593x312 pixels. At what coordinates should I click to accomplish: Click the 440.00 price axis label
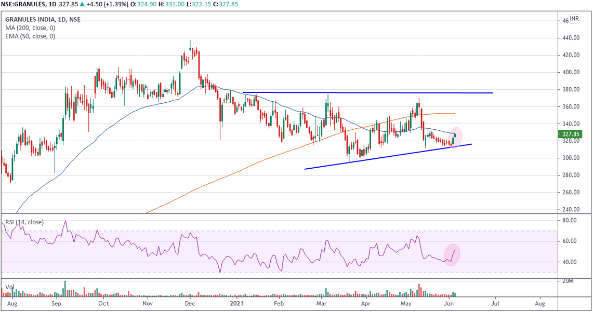[x=571, y=38]
